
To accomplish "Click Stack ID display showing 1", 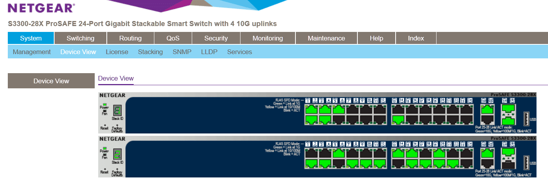I will click(x=118, y=110).
